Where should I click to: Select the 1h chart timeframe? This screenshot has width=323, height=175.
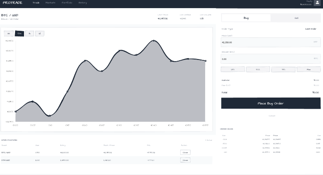30,33
